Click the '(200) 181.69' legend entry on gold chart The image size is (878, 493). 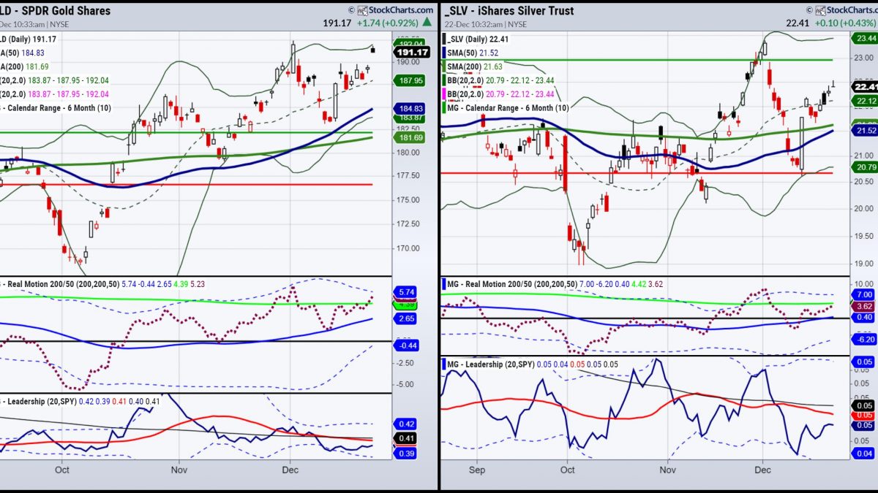point(25,66)
